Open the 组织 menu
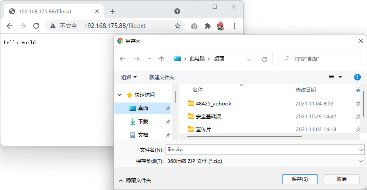 tap(129, 77)
